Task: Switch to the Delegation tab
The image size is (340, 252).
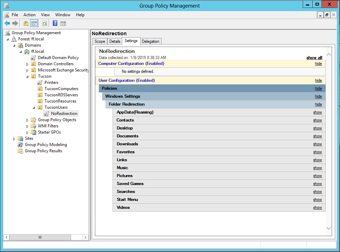Action: (x=150, y=41)
